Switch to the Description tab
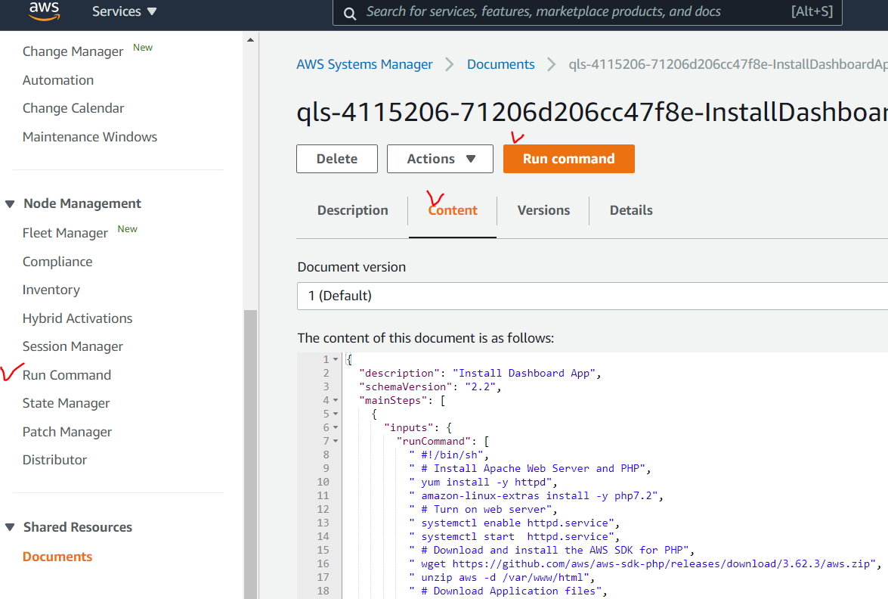This screenshot has height=599, width=888. (353, 210)
